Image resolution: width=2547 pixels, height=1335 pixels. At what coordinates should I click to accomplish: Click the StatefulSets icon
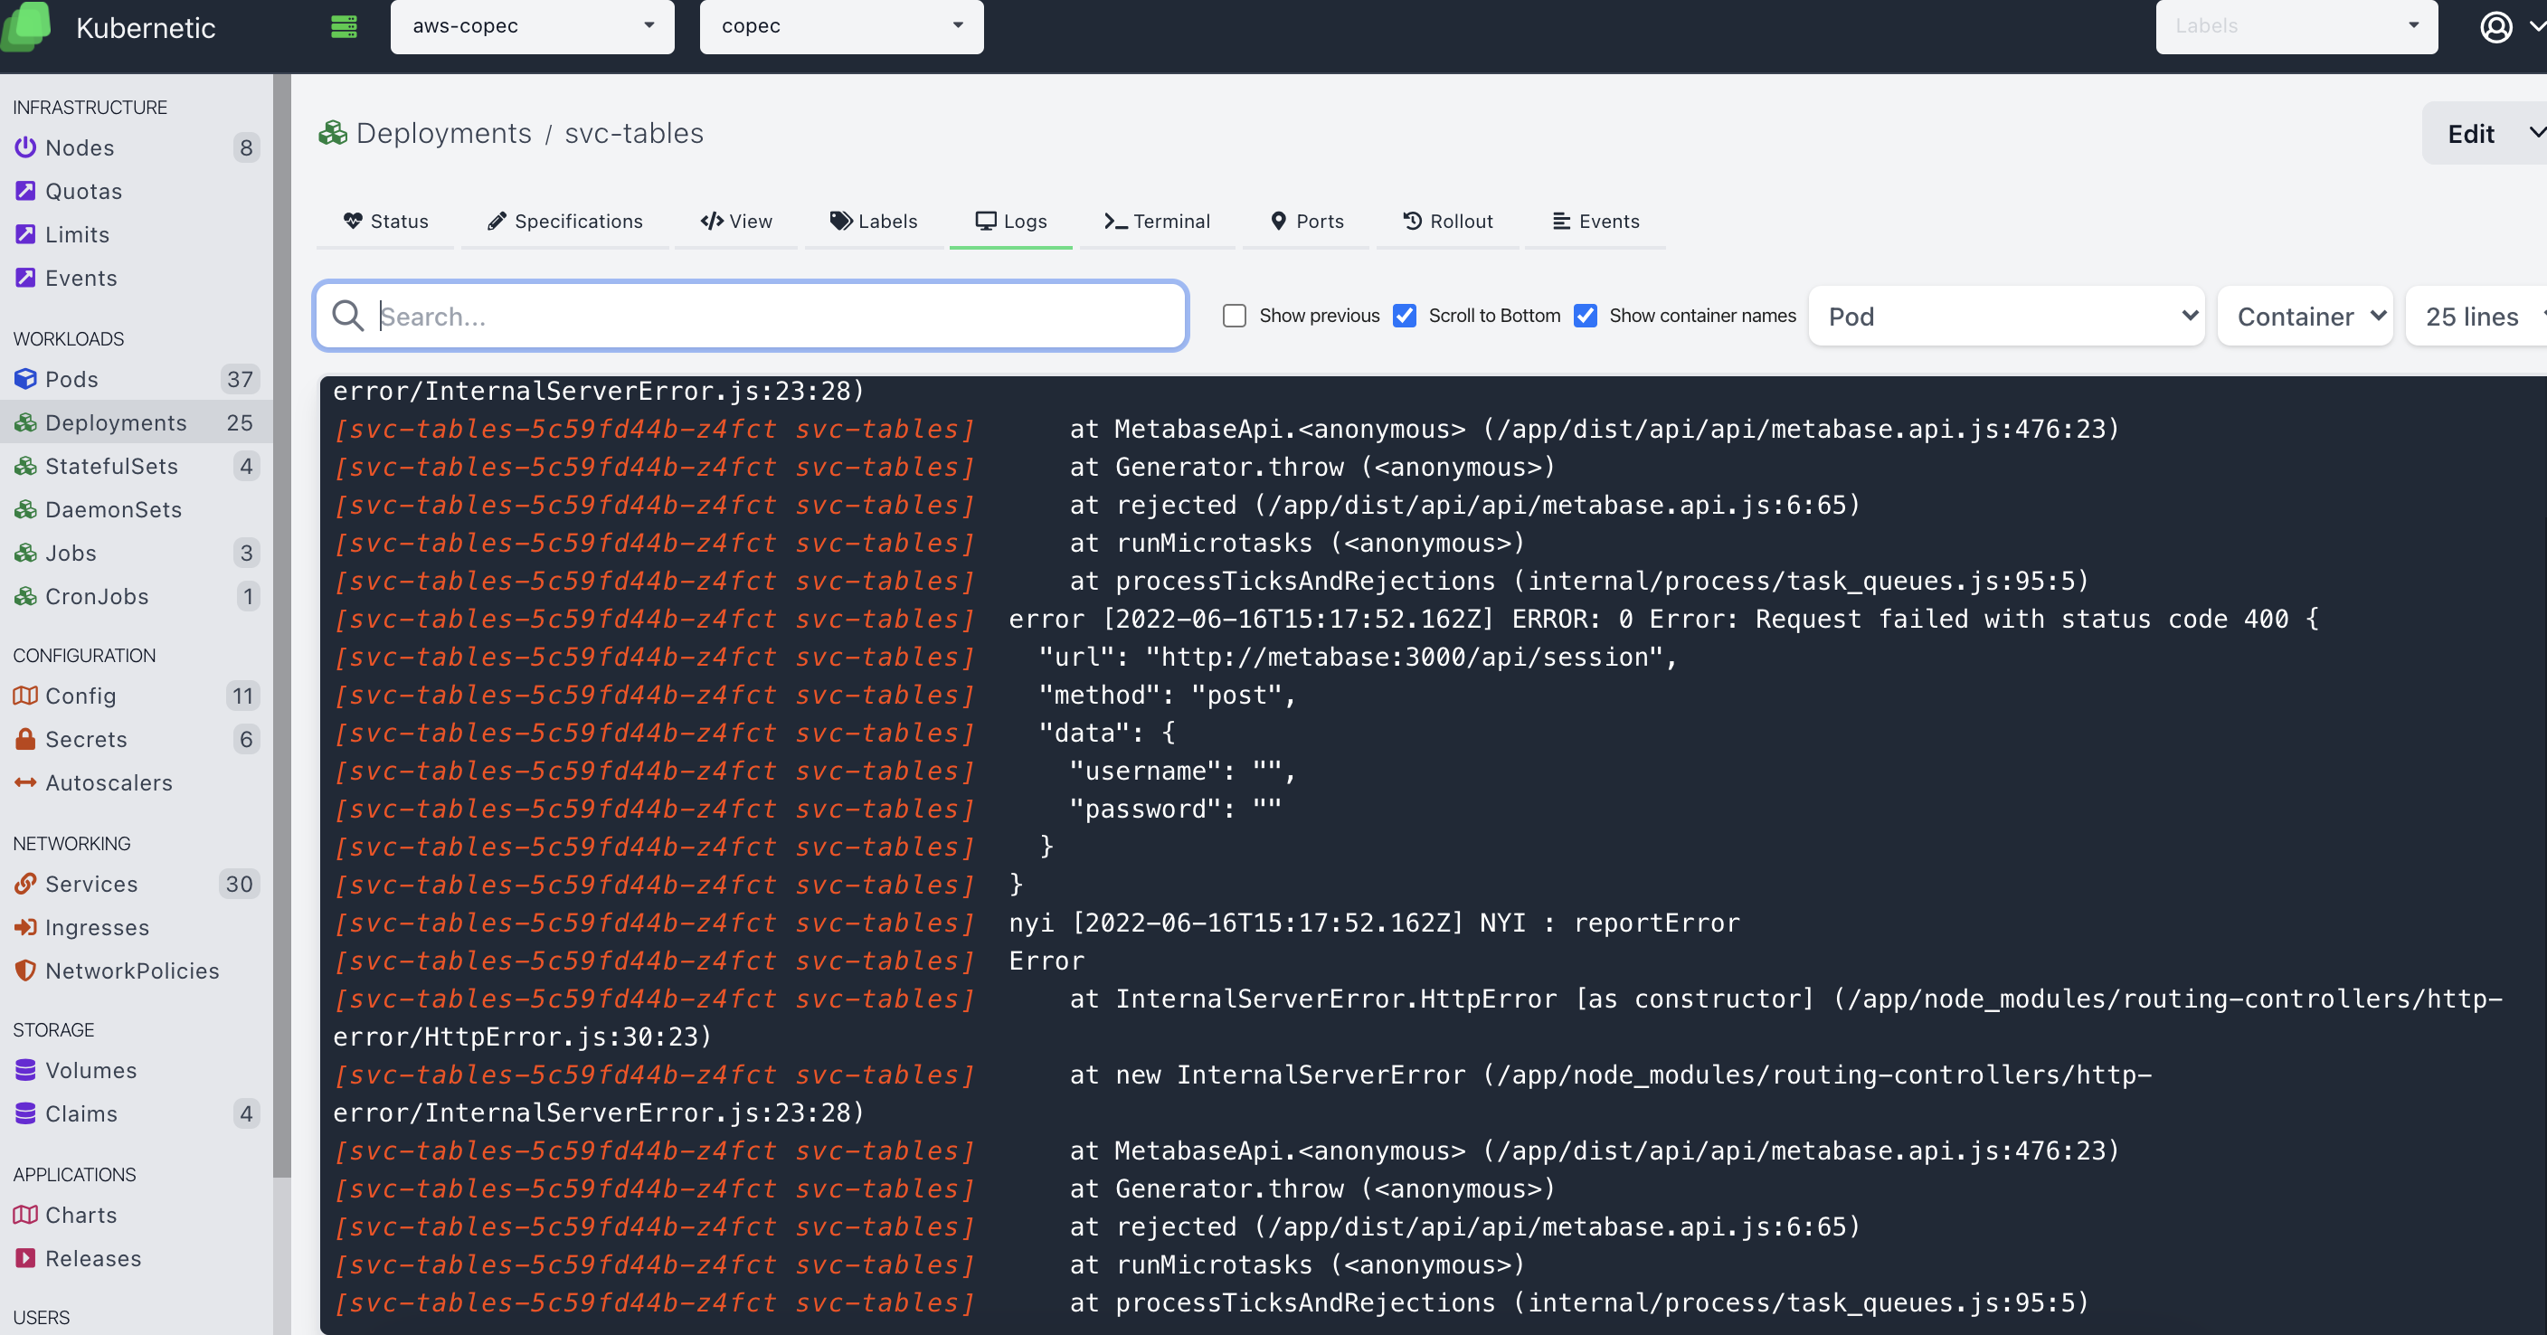25,466
